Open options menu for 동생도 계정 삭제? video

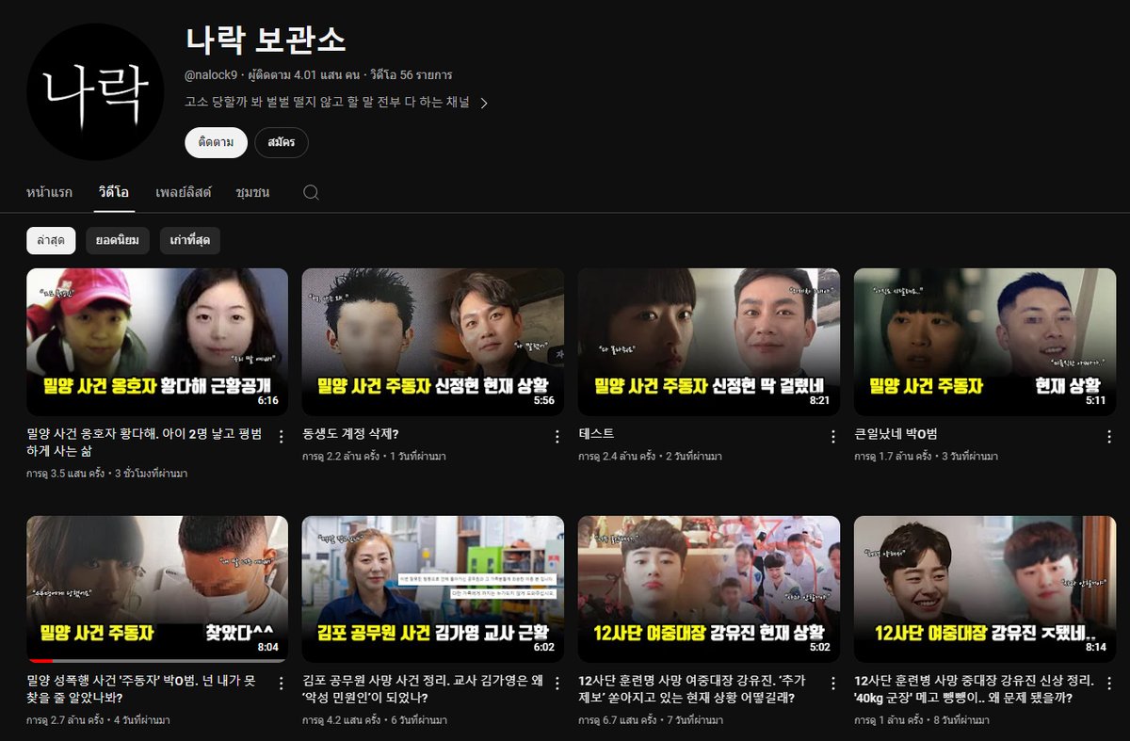[x=557, y=437]
